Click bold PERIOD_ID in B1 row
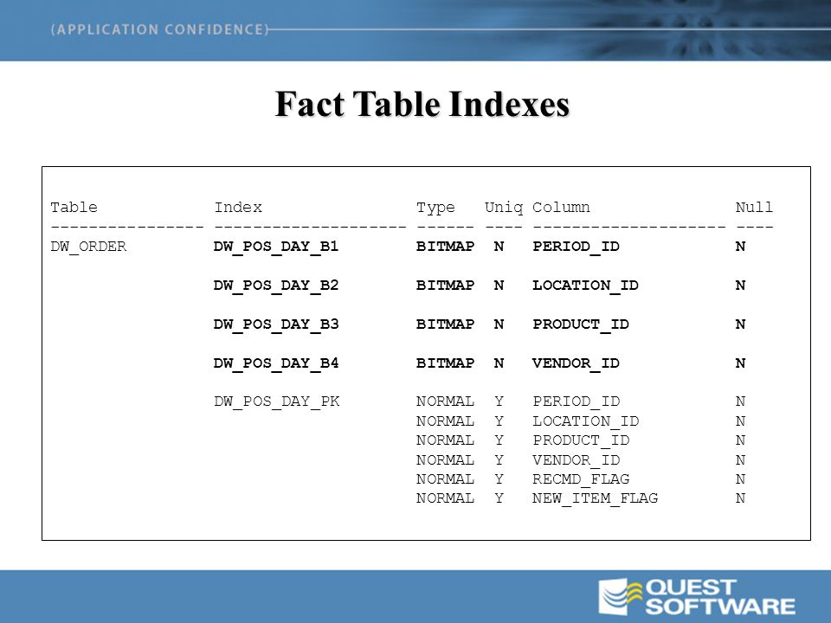Screen dimensions: 831x623 tap(577, 247)
